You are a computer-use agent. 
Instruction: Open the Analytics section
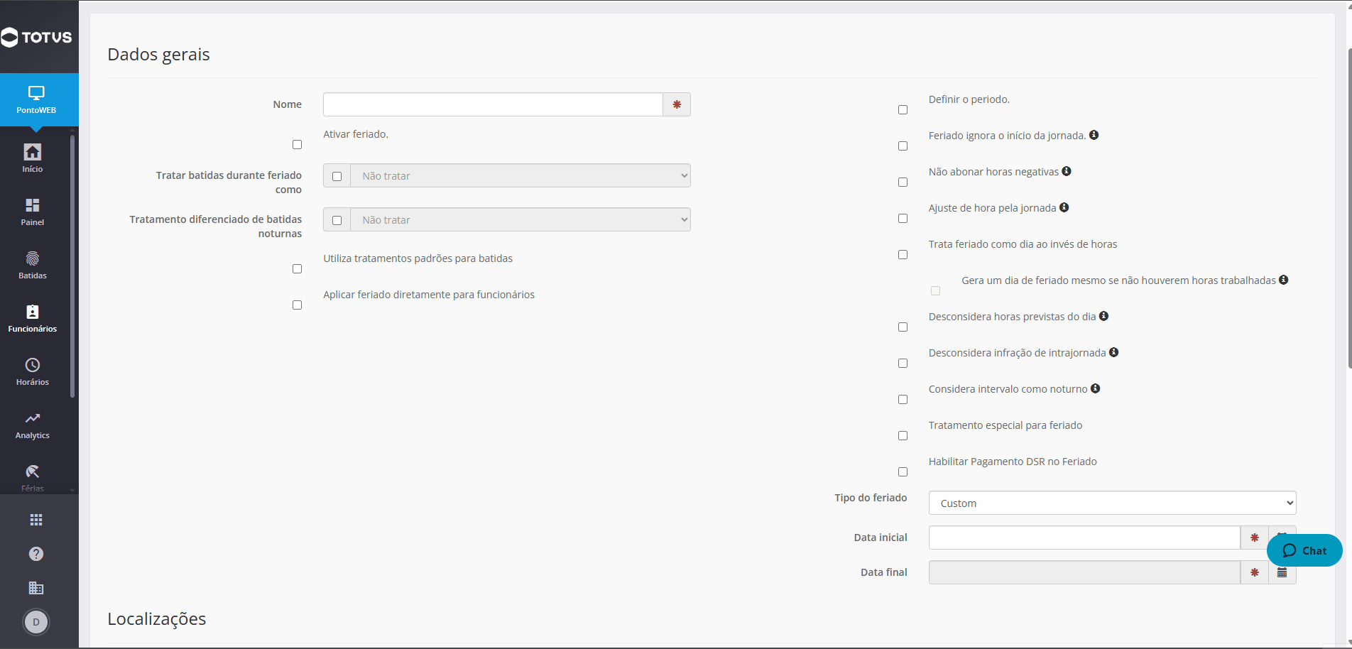pyautogui.click(x=33, y=425)
